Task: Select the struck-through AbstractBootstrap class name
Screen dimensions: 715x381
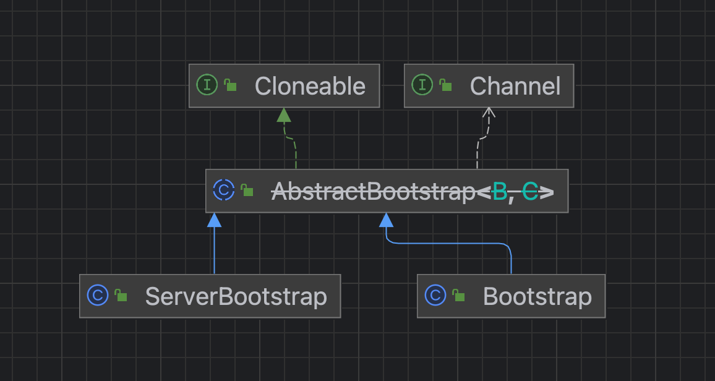Action: (x=373, y=191)
